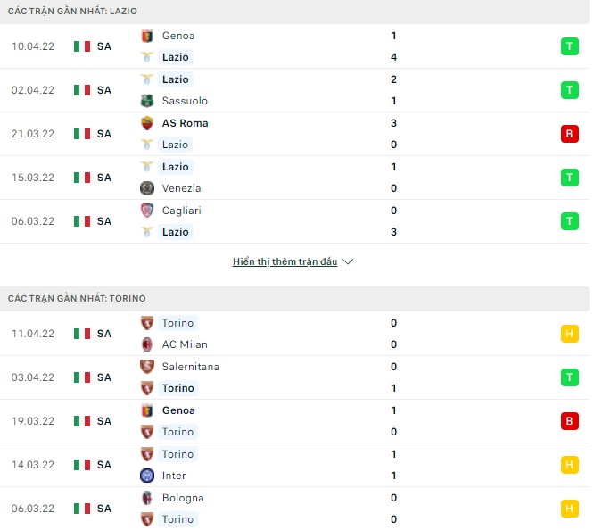Open the 'Hiển thị thêm trận đấu' link
Viewport: 594px width, 530px height.
[285, 262]
